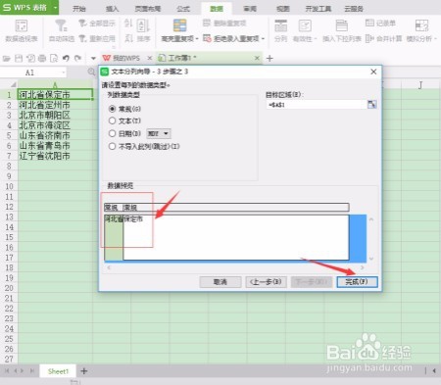Click the 删除重复项 remove duplicates icon
Screen dimensions: 441x385
tap(207, 23)
